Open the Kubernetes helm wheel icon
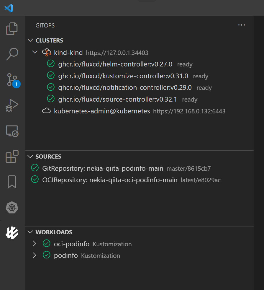 pyautogui.click(x=12, y=208)
